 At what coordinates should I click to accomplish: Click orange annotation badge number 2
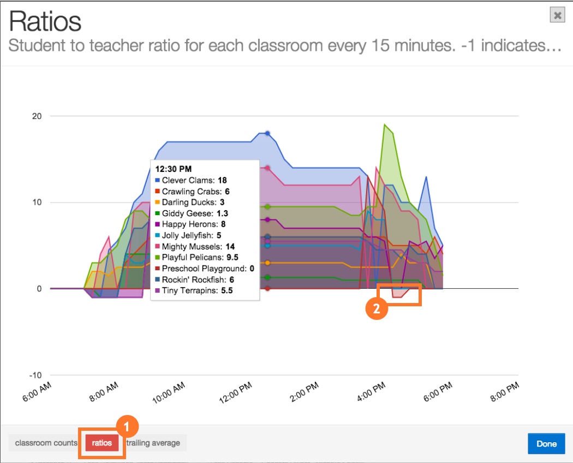375,308
